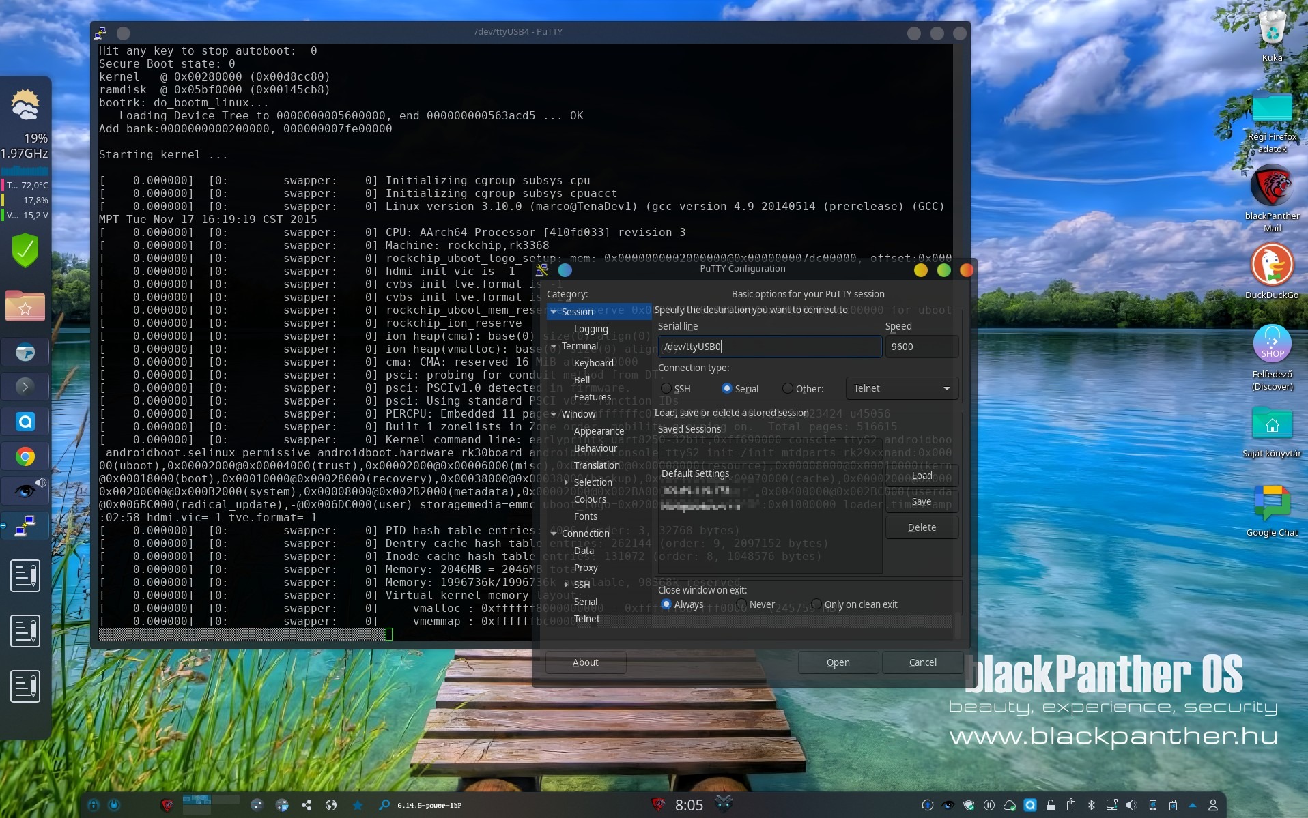Open the Telnet connection type dropdown
The image size is (1308, 818).
pos(901,388)
